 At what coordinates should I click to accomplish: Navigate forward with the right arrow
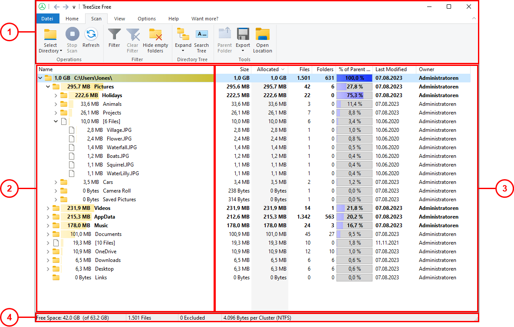[66, 7]
